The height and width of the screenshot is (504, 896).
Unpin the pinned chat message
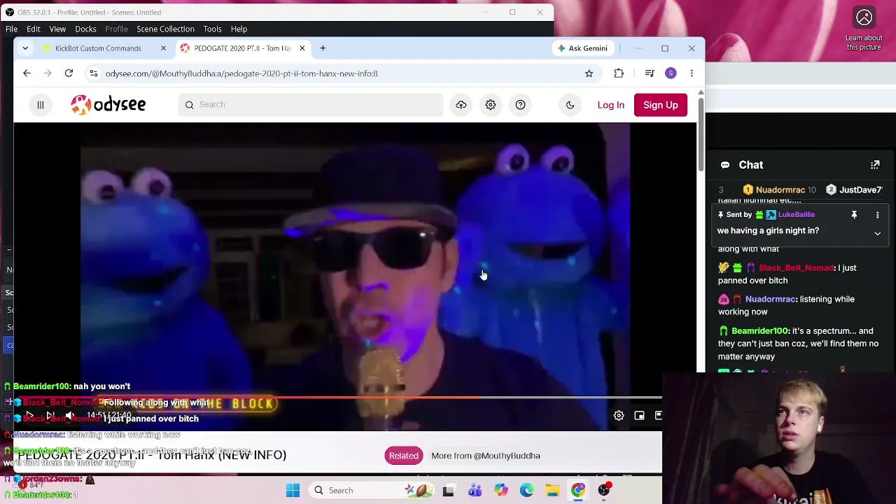(x=854, y=215)
